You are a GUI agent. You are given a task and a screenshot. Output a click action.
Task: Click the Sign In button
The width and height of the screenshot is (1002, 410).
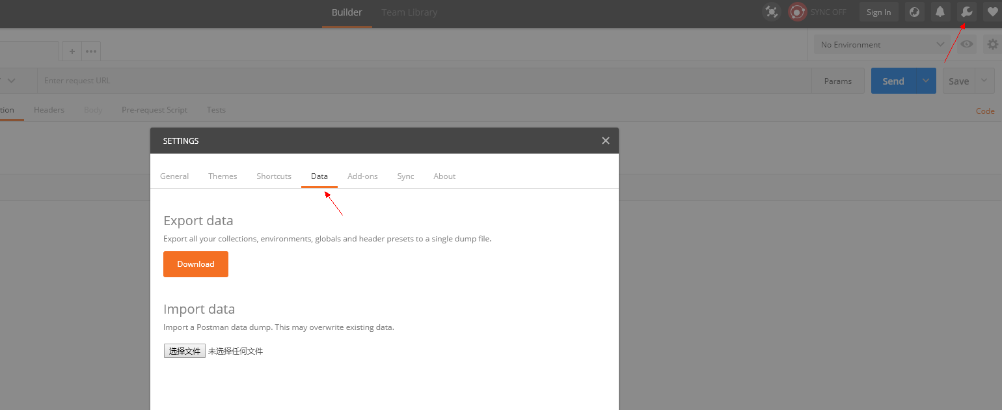[x=878, y=12]
